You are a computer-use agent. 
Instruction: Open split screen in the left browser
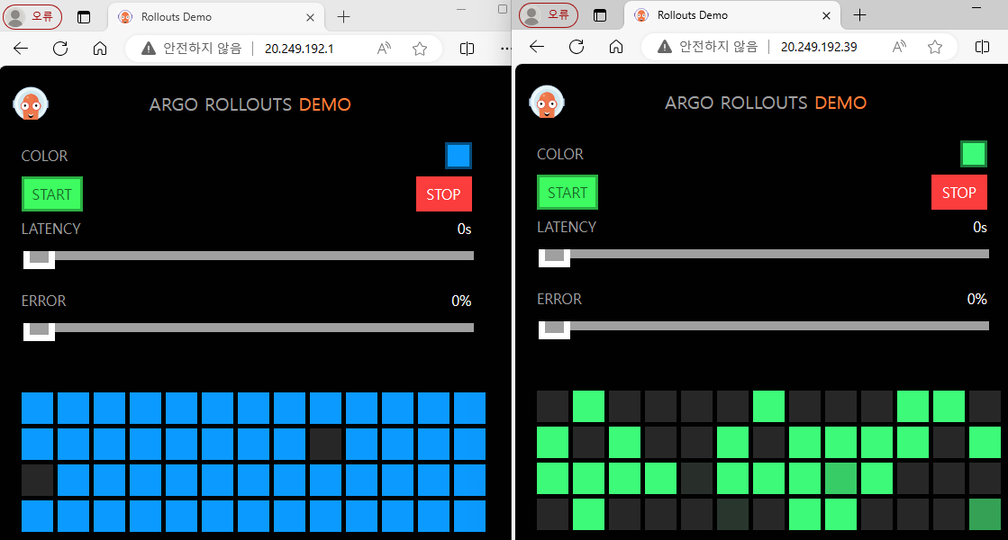(468, 49)
